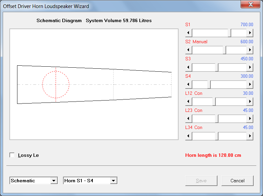Increase L23 Con with right arrow
The height and width of the screenshot is (196, 263).
[250, 119]
